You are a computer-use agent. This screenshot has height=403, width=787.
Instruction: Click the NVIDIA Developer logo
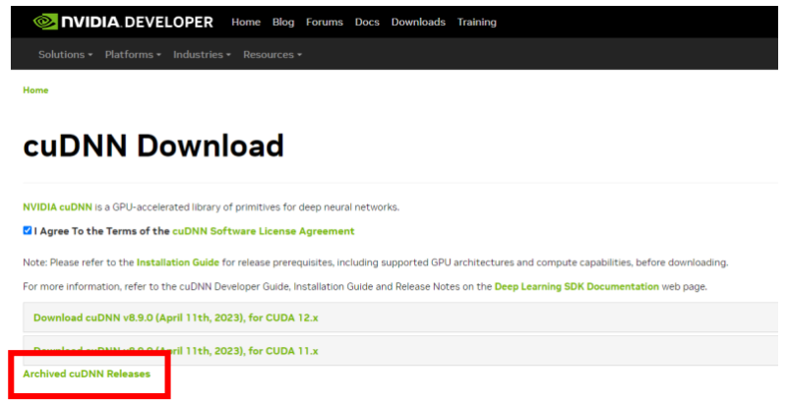pyautogui.click(x=123, y=22)
